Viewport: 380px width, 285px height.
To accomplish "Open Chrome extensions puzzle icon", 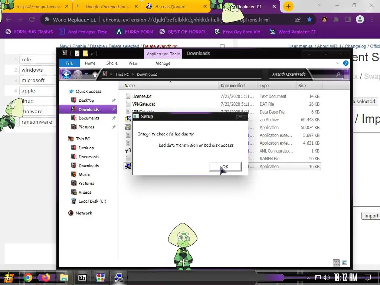I will (336, 19).
